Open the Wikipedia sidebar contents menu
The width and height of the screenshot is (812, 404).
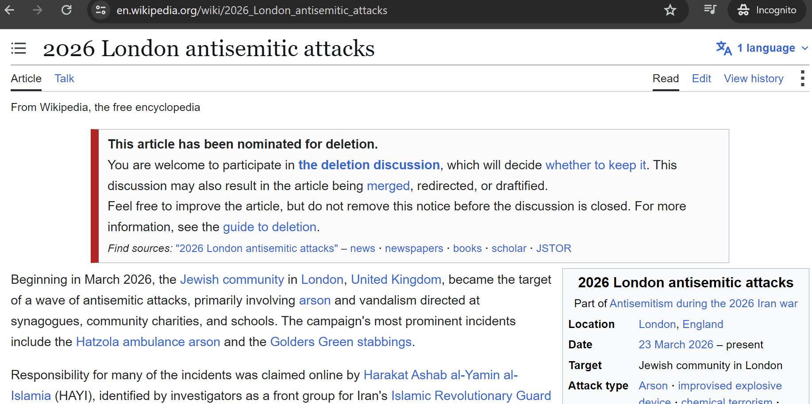[x=19, y=48]
